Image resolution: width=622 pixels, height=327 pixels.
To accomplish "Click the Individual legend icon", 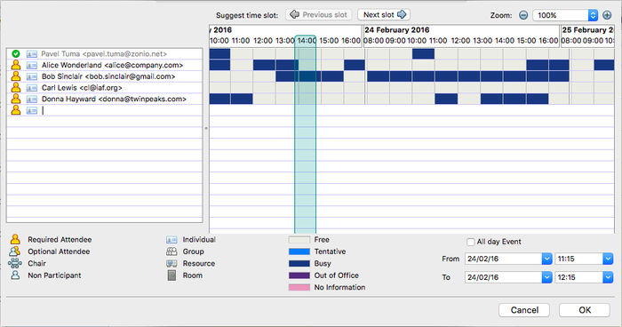I will click(171, 240).
